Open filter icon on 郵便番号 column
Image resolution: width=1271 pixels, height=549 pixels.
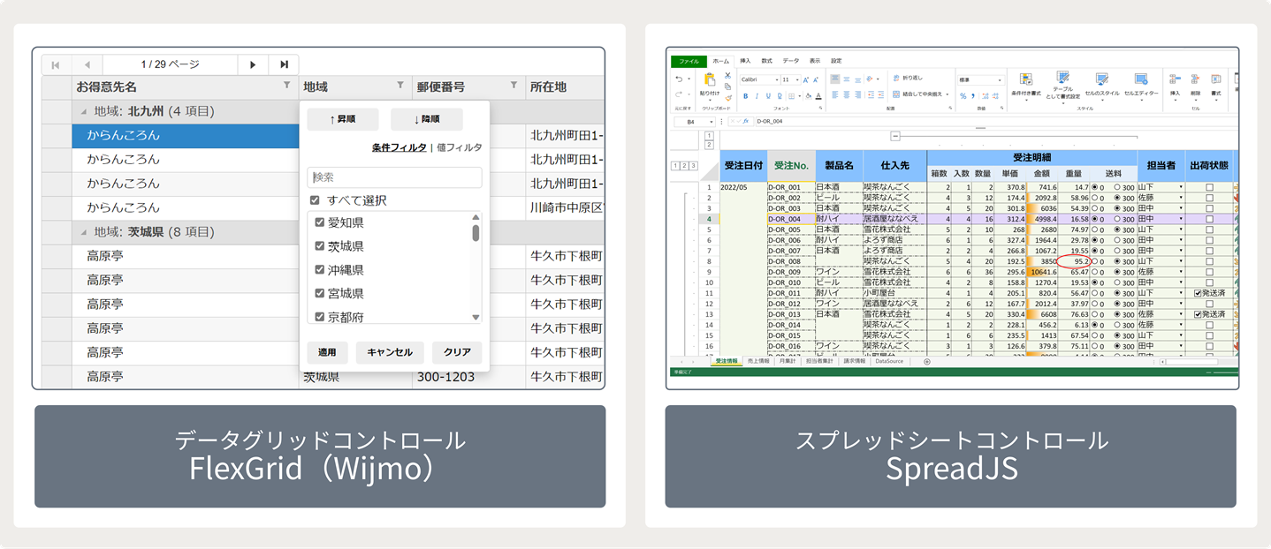[514, 86]
